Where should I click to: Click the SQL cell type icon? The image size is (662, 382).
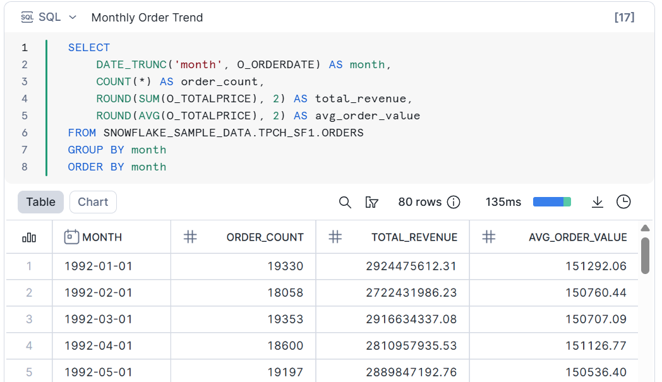(x=27, y=17)
